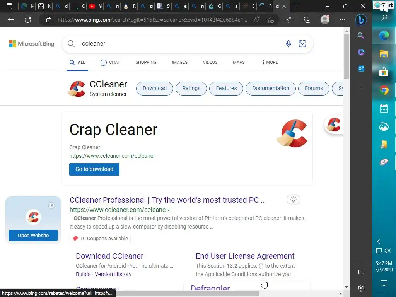396x297 pixels.
Task: Go back to previous page
Action: pyautogui.click(x=11, y=20)
